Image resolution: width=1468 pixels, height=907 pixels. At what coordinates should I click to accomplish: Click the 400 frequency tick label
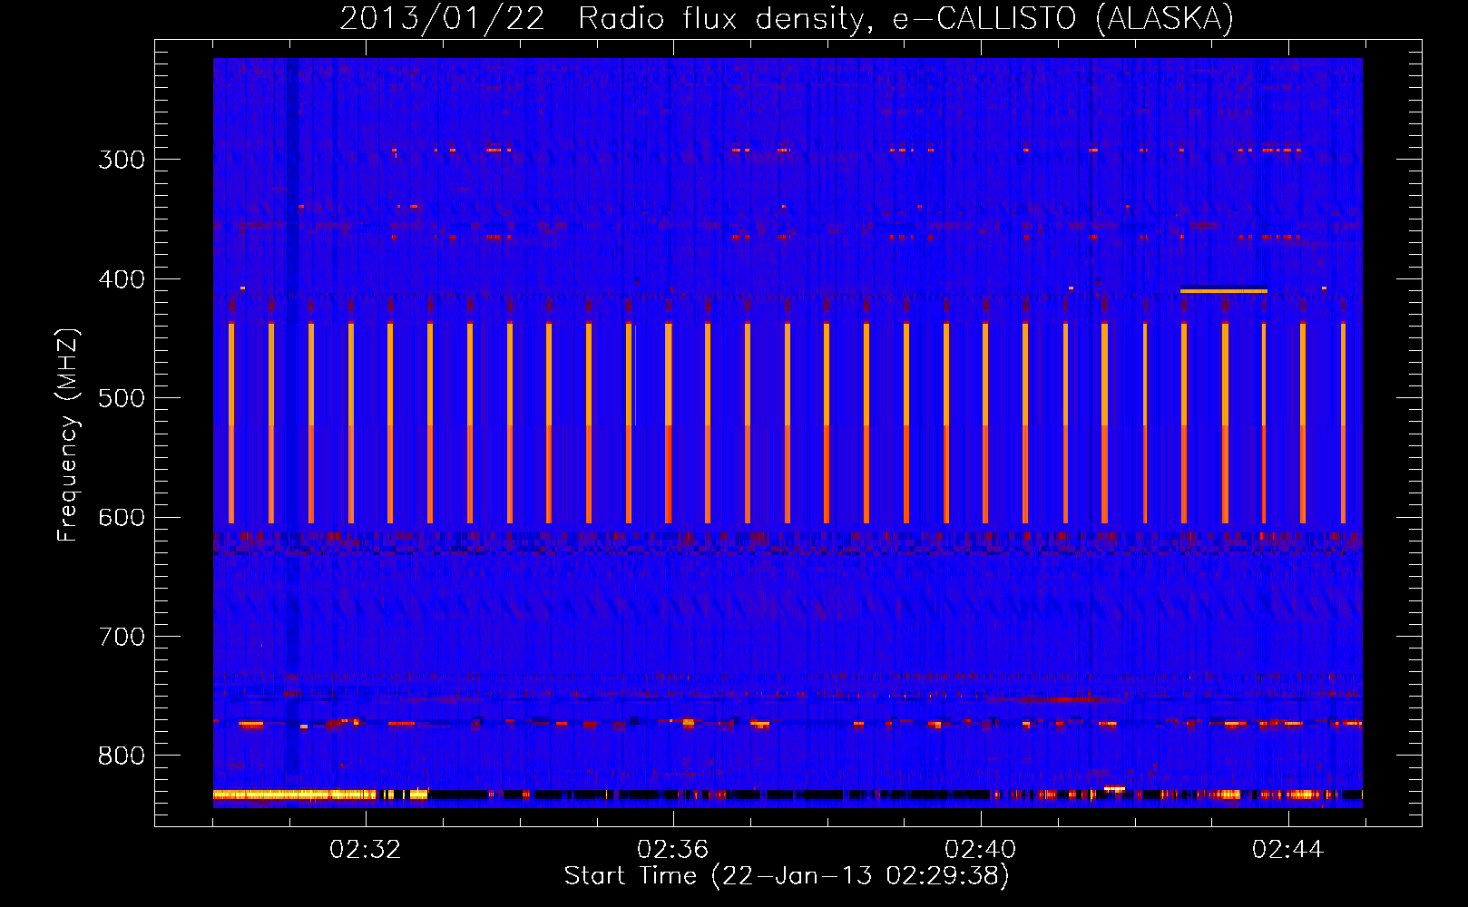coord(122,279)
